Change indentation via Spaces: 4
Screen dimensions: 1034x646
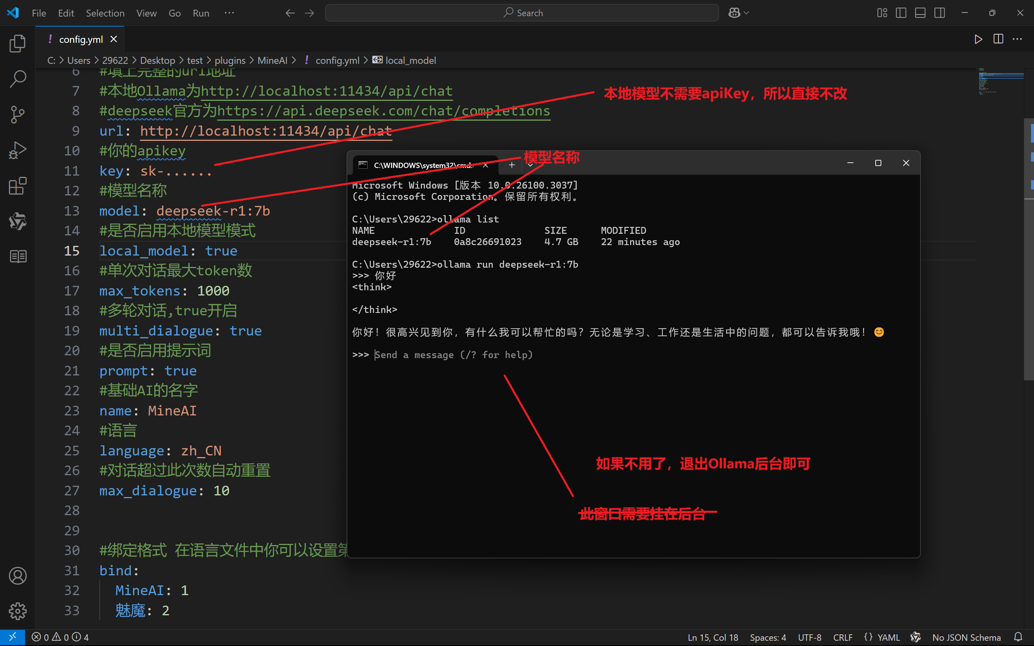(768, 637)
